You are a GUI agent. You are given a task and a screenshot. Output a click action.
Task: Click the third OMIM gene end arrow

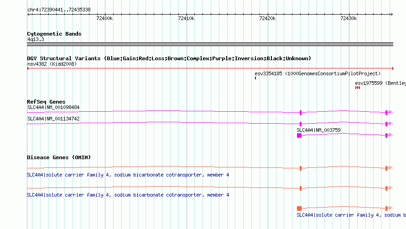390,208
